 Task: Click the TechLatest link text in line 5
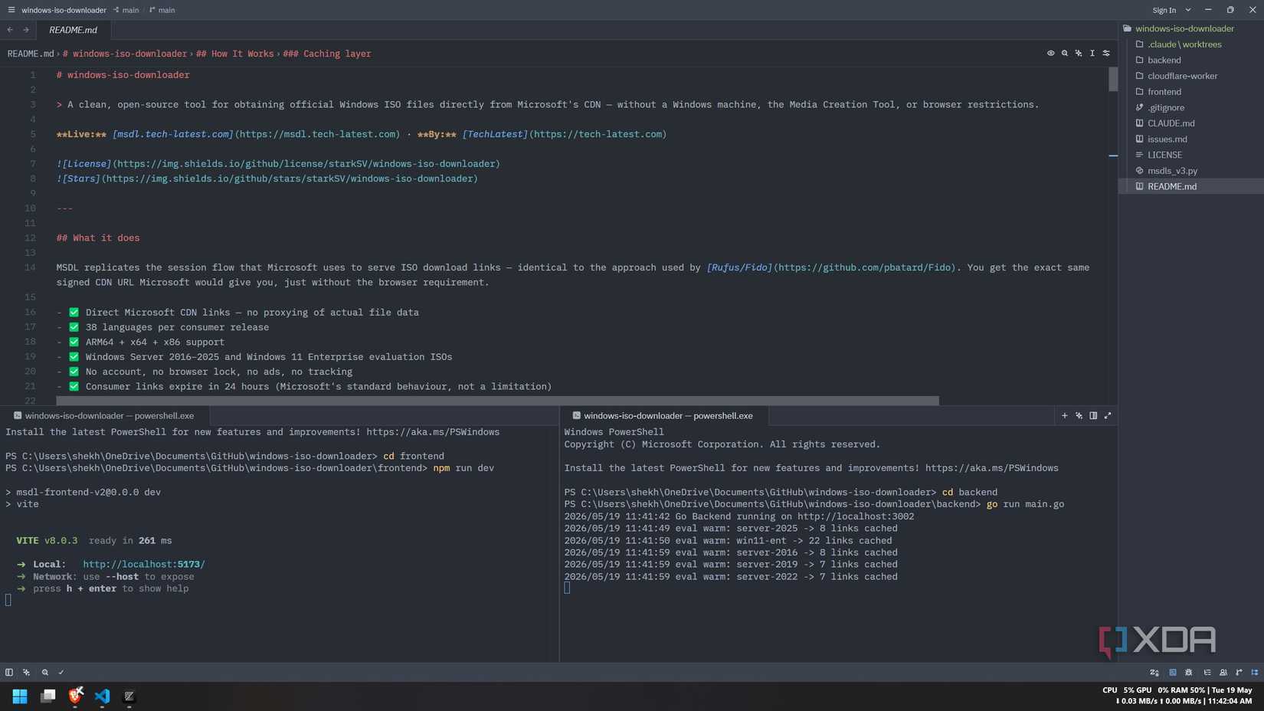495,134
